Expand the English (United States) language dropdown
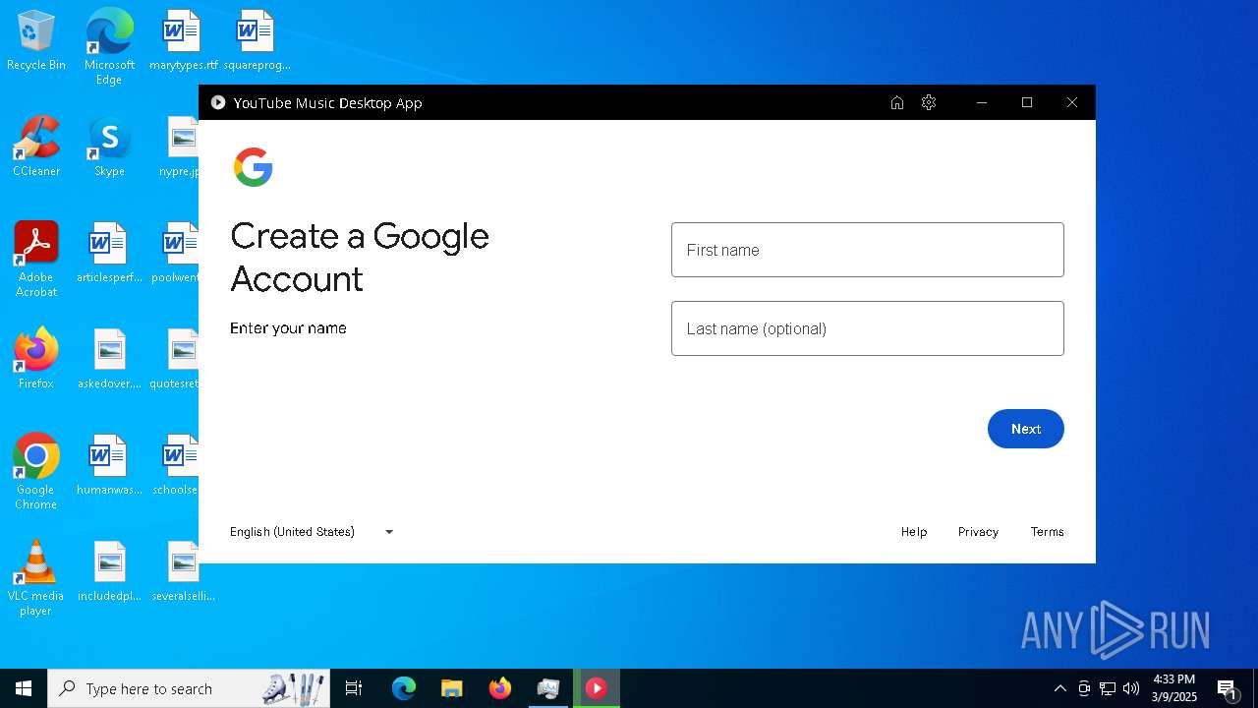1258x708 pixels. 313,532
